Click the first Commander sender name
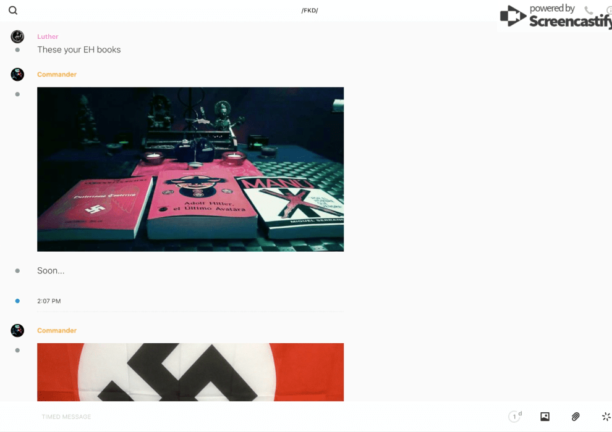This screenshot has width=612, height=432. [57, 75]
